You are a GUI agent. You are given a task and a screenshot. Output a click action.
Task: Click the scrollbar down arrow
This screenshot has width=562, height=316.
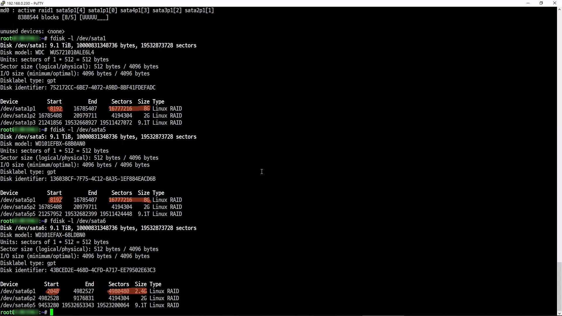coord(559,313)
